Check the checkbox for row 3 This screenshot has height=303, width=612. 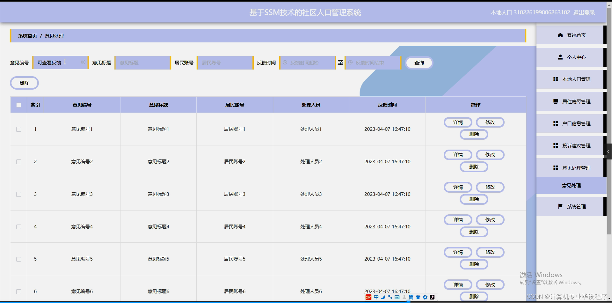coord(18,194)
